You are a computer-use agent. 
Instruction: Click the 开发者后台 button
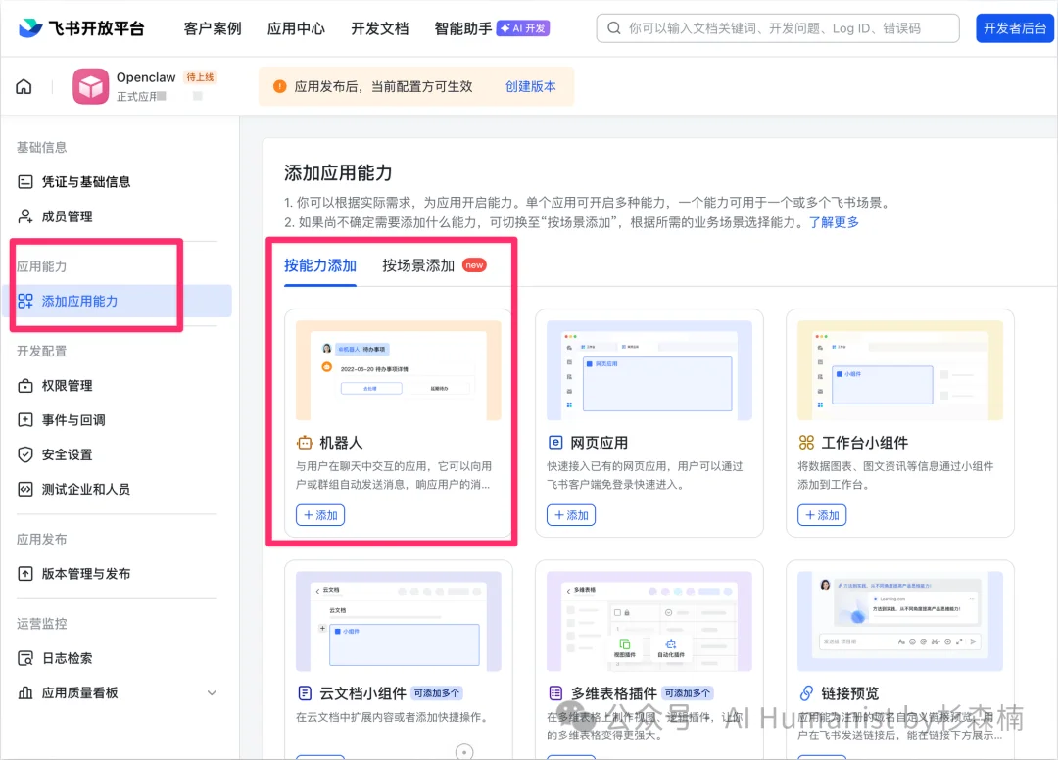coord(1014,27)
